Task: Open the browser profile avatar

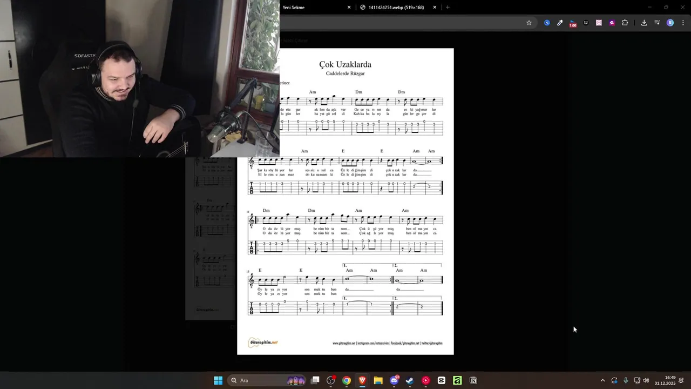Action: (670, 23)
